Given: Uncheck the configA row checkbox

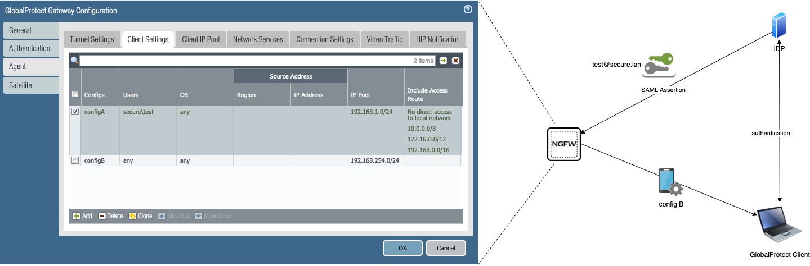Looking at the screenshot, I should pyautogui.click(x=75, y=112).
